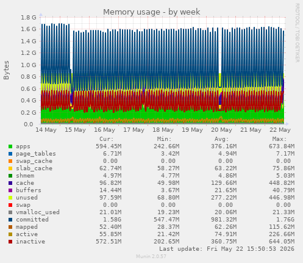Click the 'Cur:' column header

(x=107, y=139)
